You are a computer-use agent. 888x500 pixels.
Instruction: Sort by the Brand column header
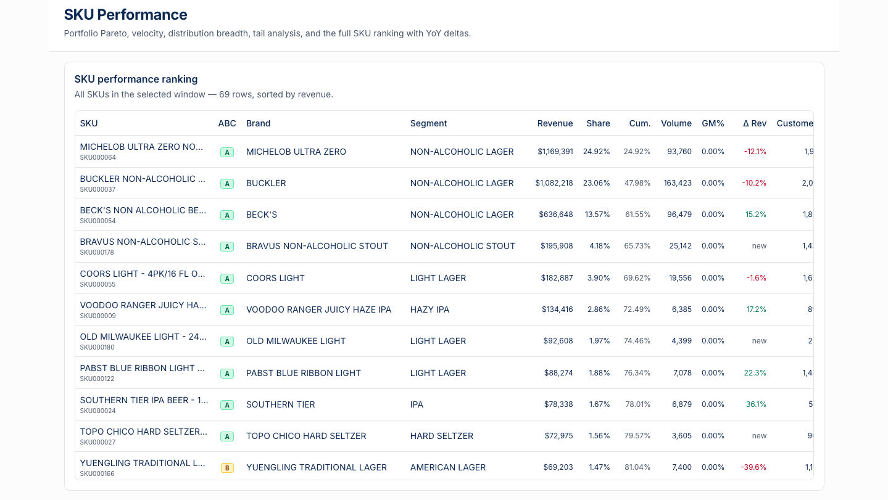(x=258, y=123)
